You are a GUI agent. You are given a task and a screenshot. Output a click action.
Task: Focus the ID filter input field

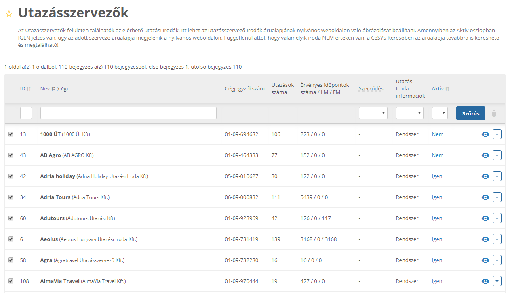[x=26, y=113]
